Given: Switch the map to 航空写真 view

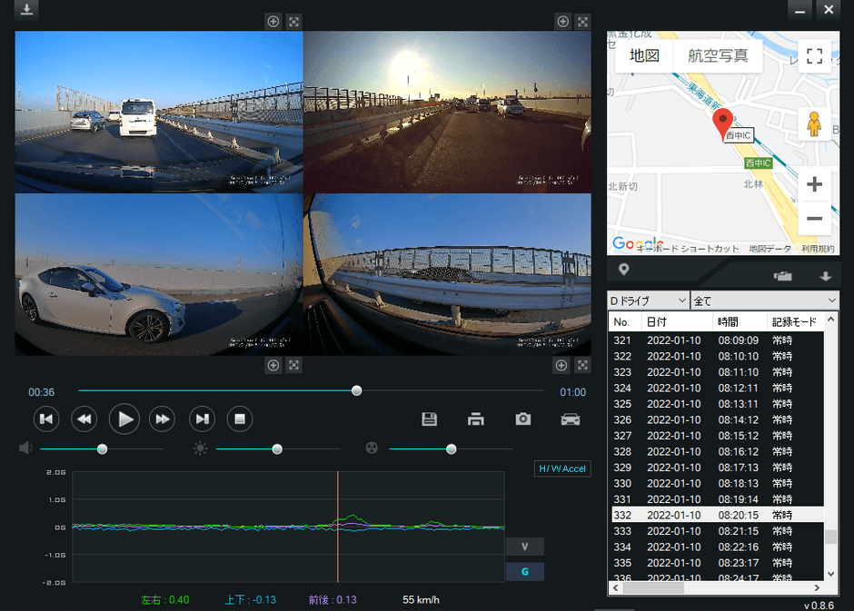Looking at the screenshot, I should 718,55.
